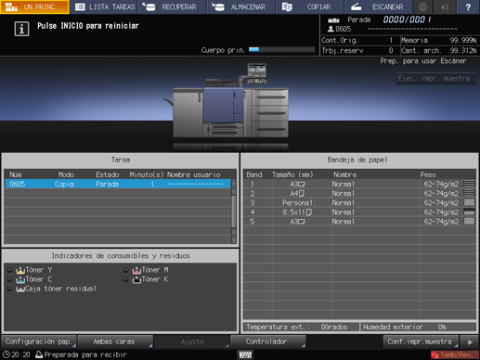This screenshot has width=480, height=360.
Task: Select the Tóner M indicator circle
Action: 125,270
